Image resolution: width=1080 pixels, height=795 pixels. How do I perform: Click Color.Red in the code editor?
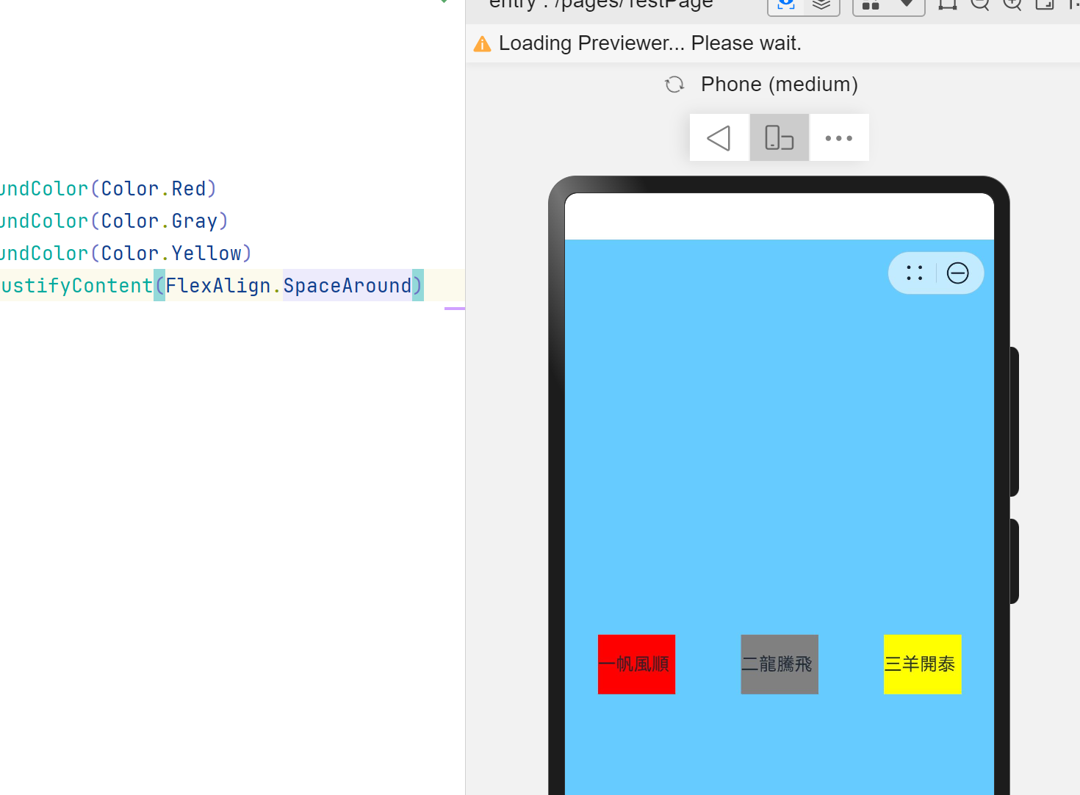(154, 189)
